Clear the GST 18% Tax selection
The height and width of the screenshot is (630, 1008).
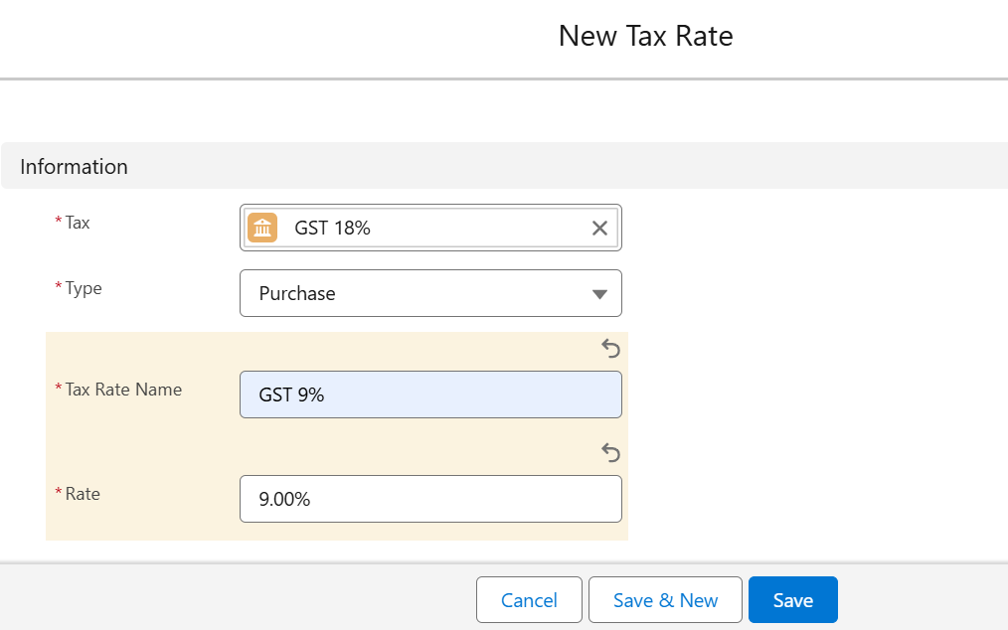599,229
